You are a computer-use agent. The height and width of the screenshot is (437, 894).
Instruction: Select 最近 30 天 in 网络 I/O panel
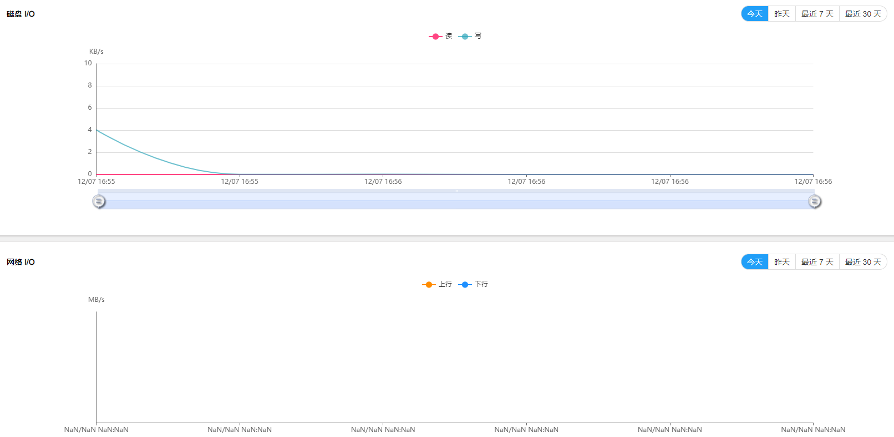863,262
